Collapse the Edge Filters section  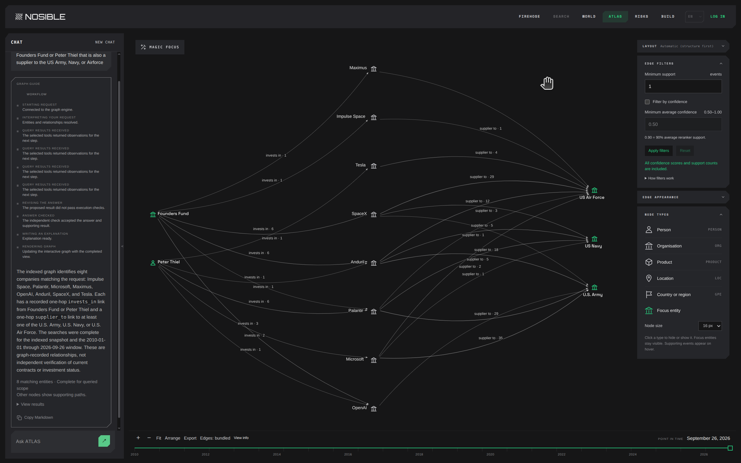click(x=721, y=64)
